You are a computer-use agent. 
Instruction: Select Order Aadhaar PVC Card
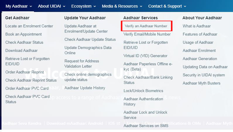(x=27, y=88)
